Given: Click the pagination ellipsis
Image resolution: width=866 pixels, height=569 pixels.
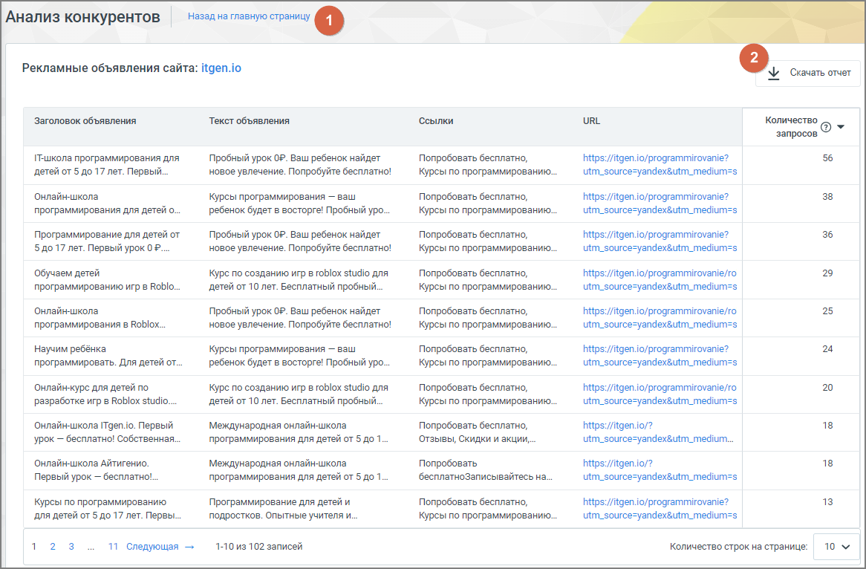Looking at the screenshot, I should (91, 547).
